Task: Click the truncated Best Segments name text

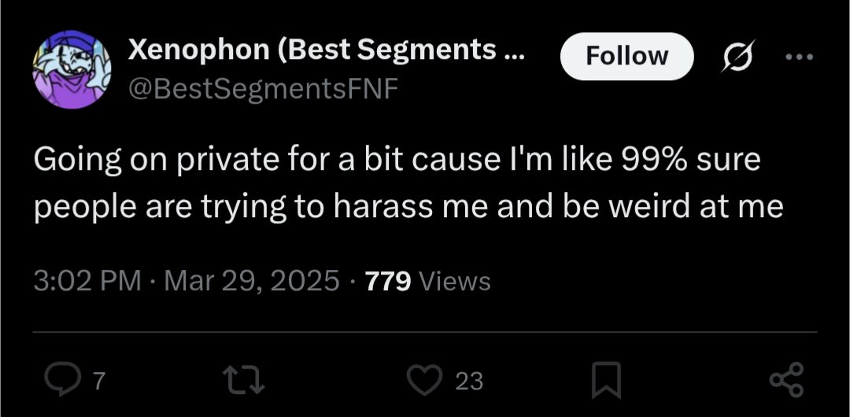Action: (401, 51)
